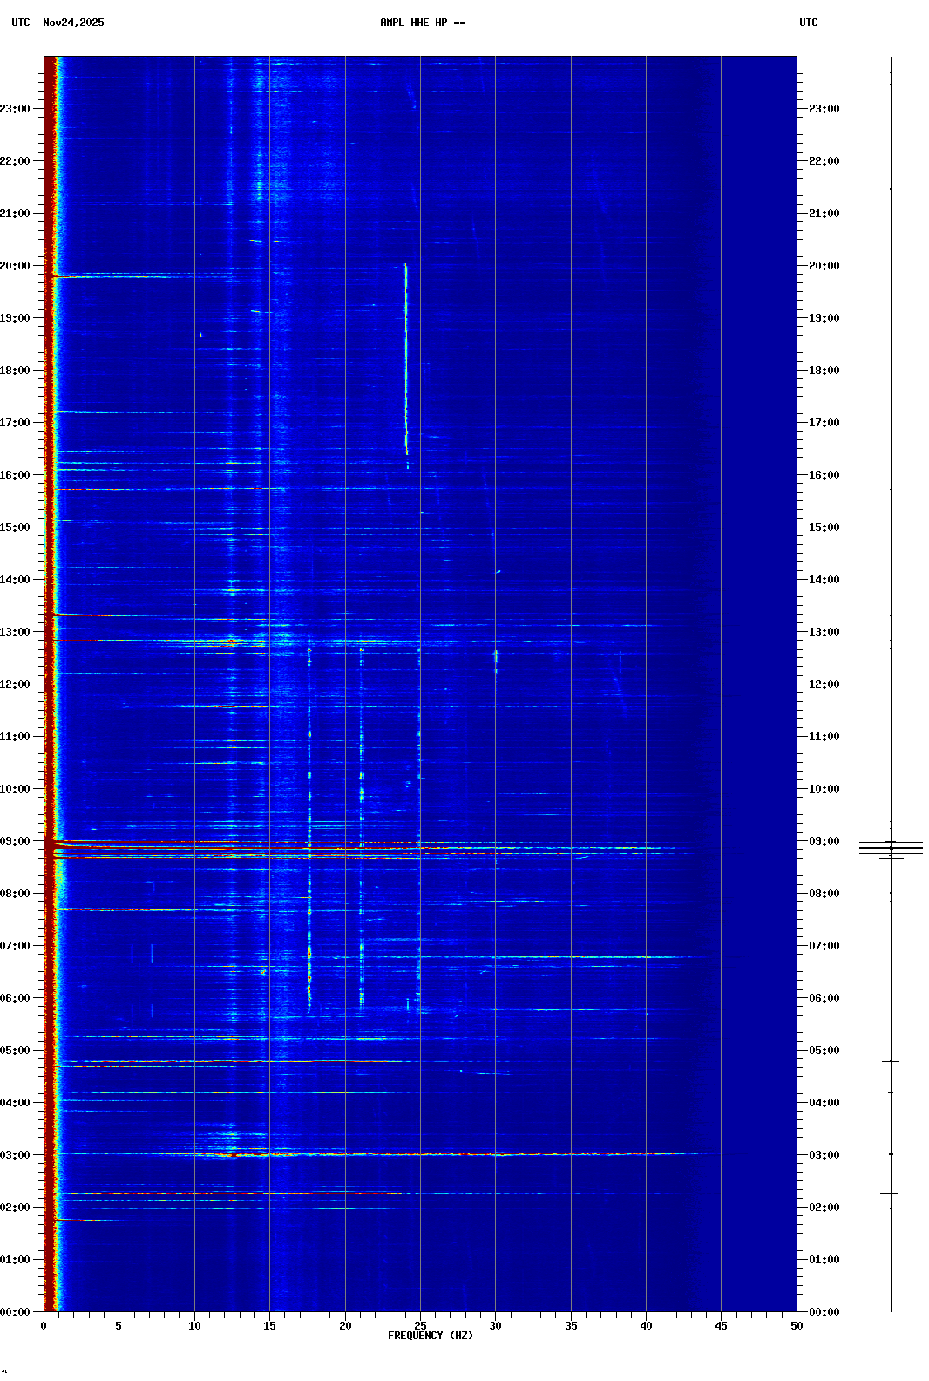Click the large seismogram spike near 09:00
929x1381 pixels.
point(891,847)
